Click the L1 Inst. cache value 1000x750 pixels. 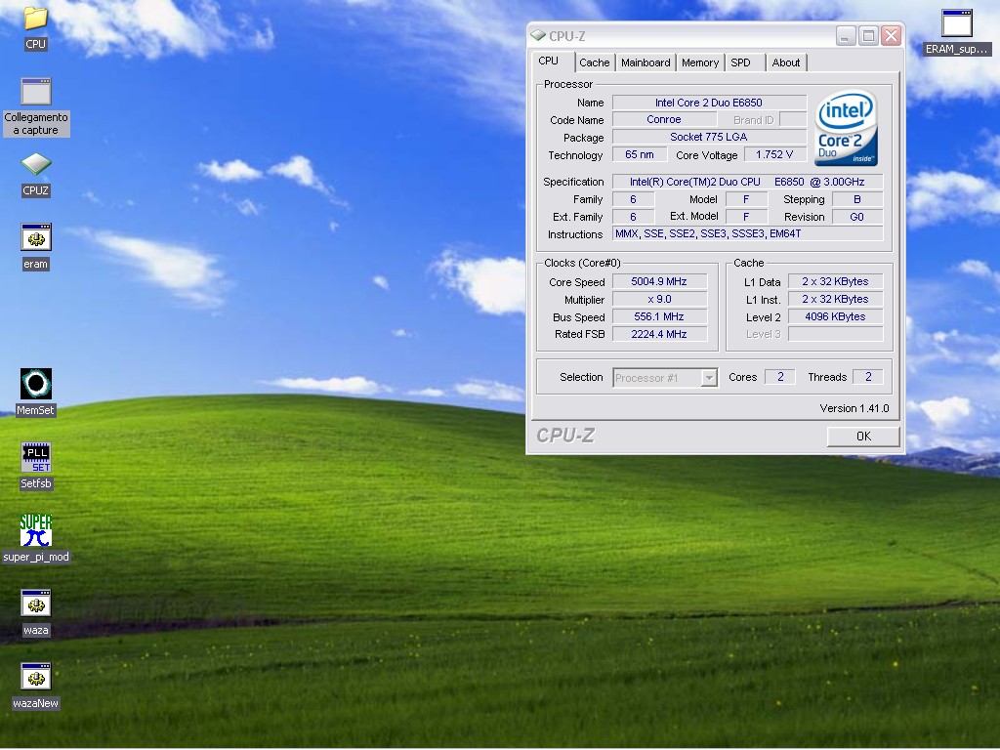coord(836,299)
